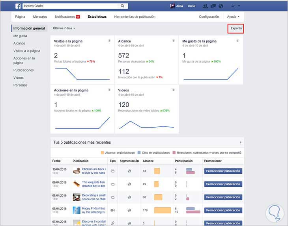Open the Últimos 7 días date range dropdown

[x=64, y=28]
